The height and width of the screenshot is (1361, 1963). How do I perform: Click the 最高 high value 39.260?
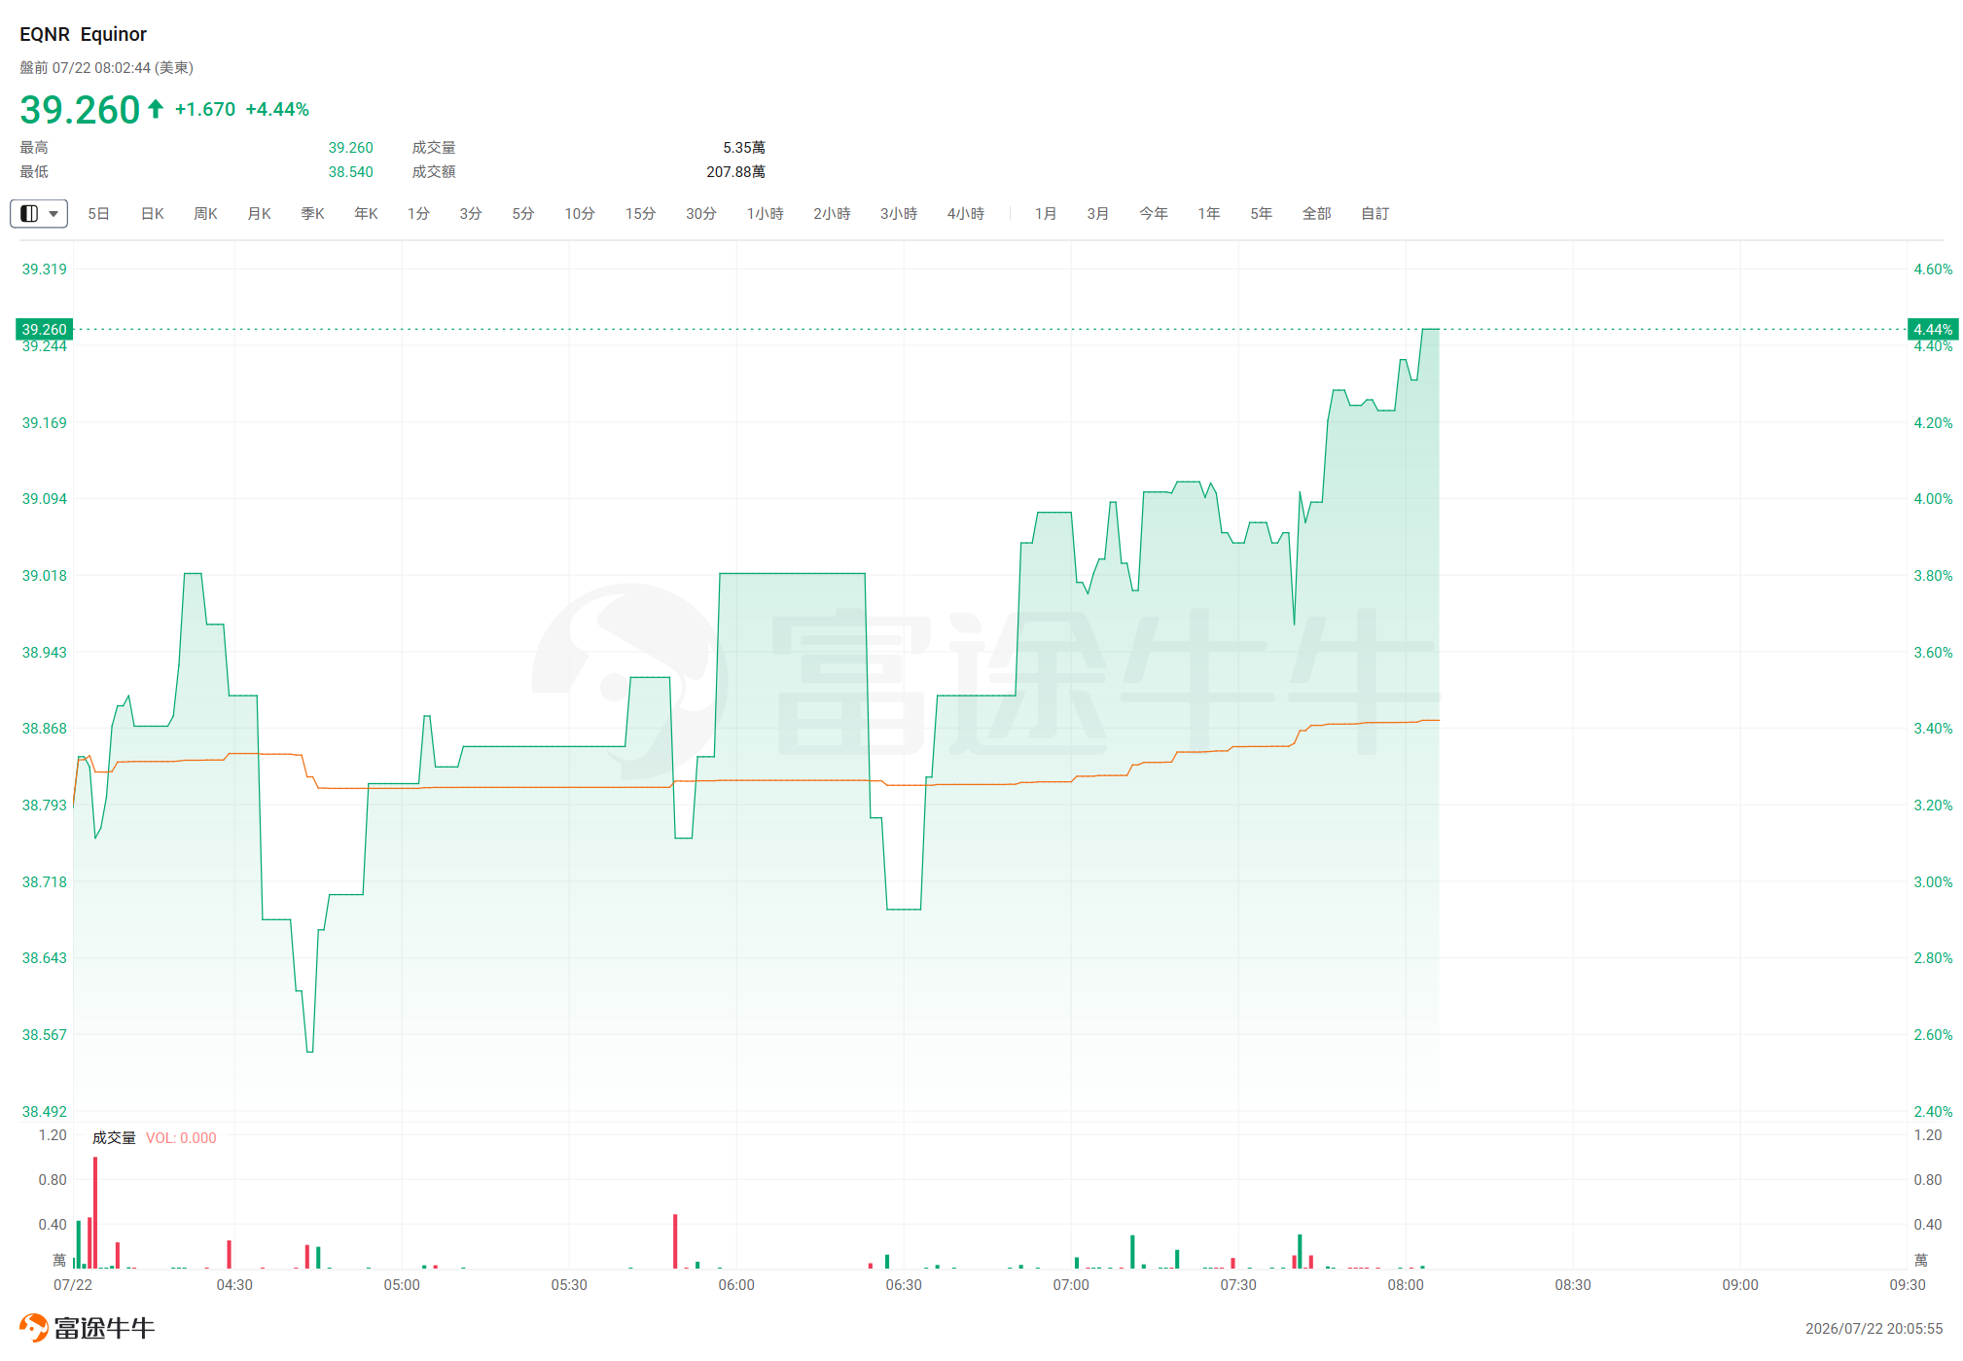350,148
